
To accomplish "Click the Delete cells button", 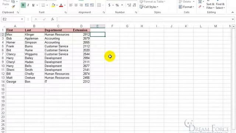I will pyautogui.click(x=185, y=1).
